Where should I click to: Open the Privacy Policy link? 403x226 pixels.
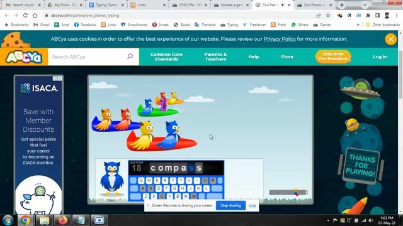(x=280, y=39)
